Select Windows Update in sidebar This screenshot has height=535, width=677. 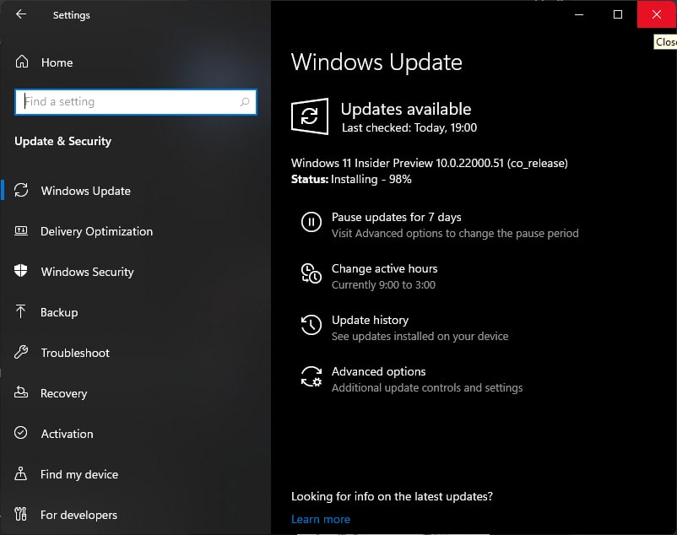(85, 191)
